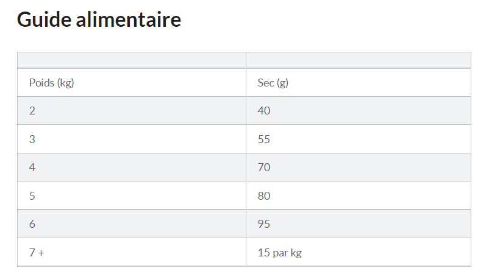This screenshot has height=271, width=489.
Task: Select the weight cell showing 6
Action: 32,224
